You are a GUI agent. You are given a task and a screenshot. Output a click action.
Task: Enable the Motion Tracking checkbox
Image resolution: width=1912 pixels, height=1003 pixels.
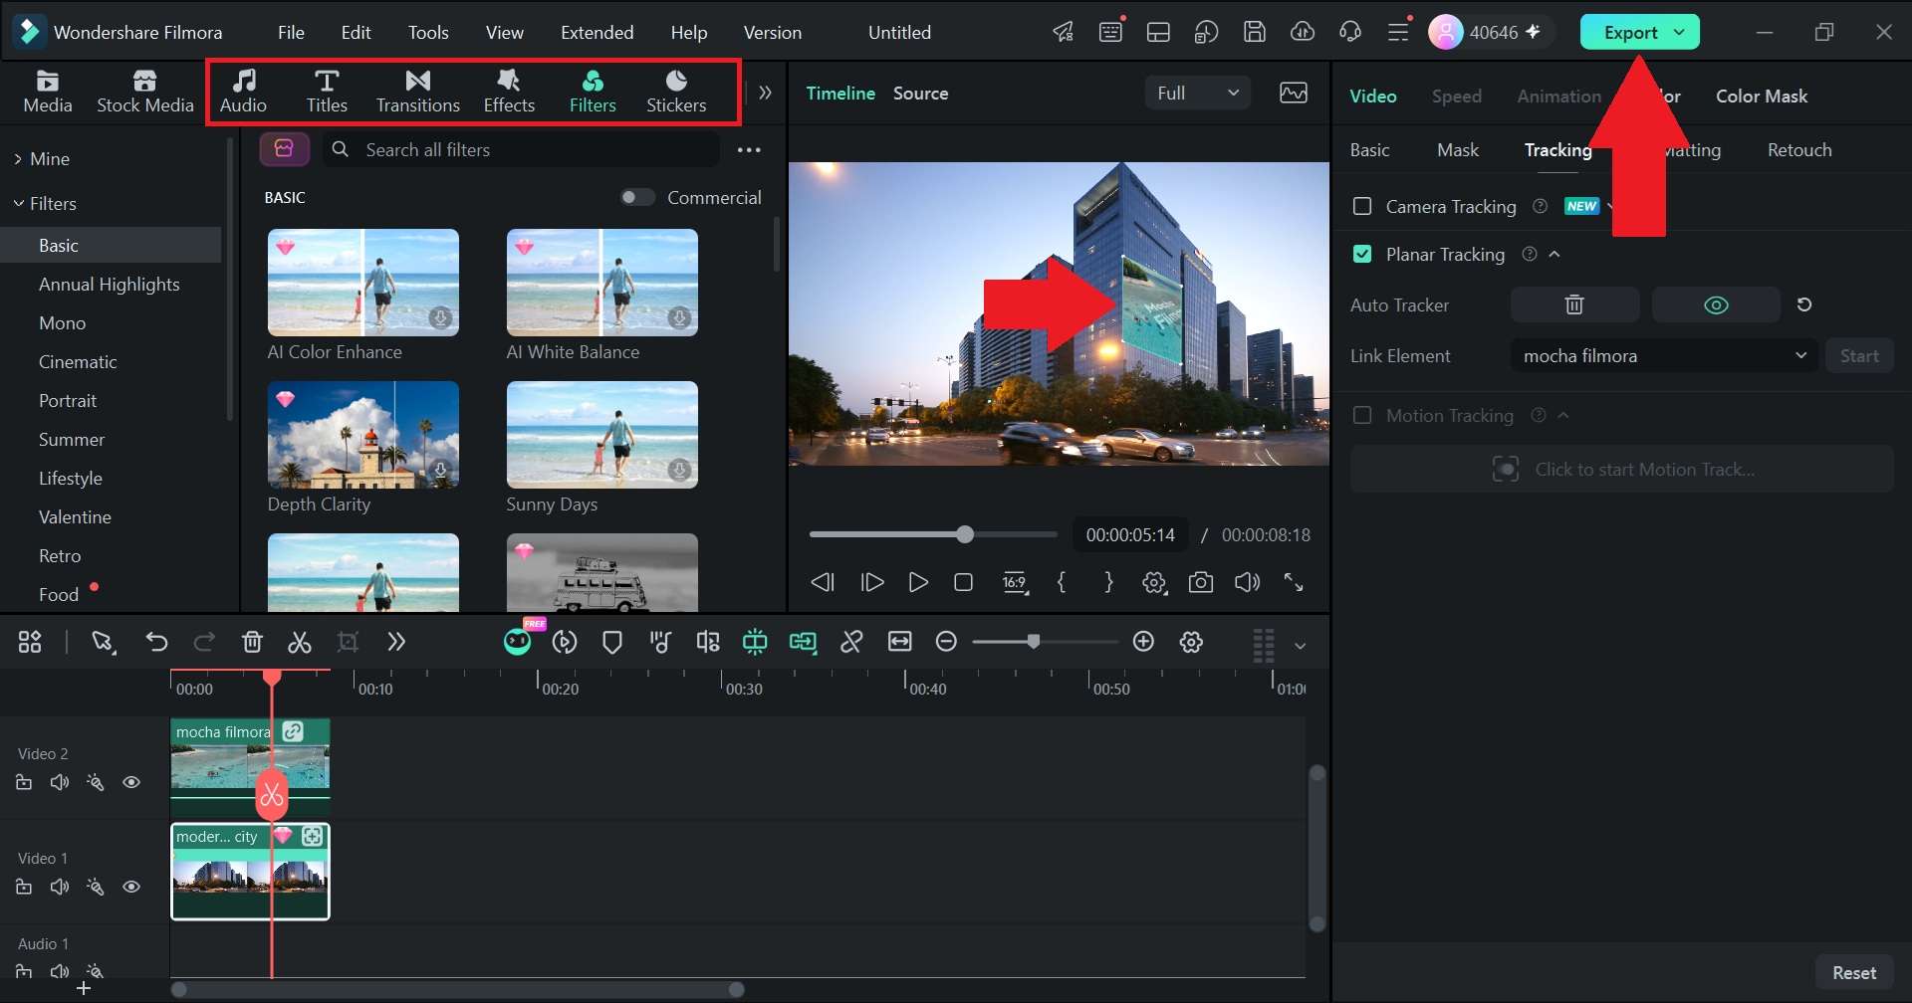tap(1362, 416)
